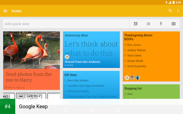Tap the battery status icon

coord(173,3)
